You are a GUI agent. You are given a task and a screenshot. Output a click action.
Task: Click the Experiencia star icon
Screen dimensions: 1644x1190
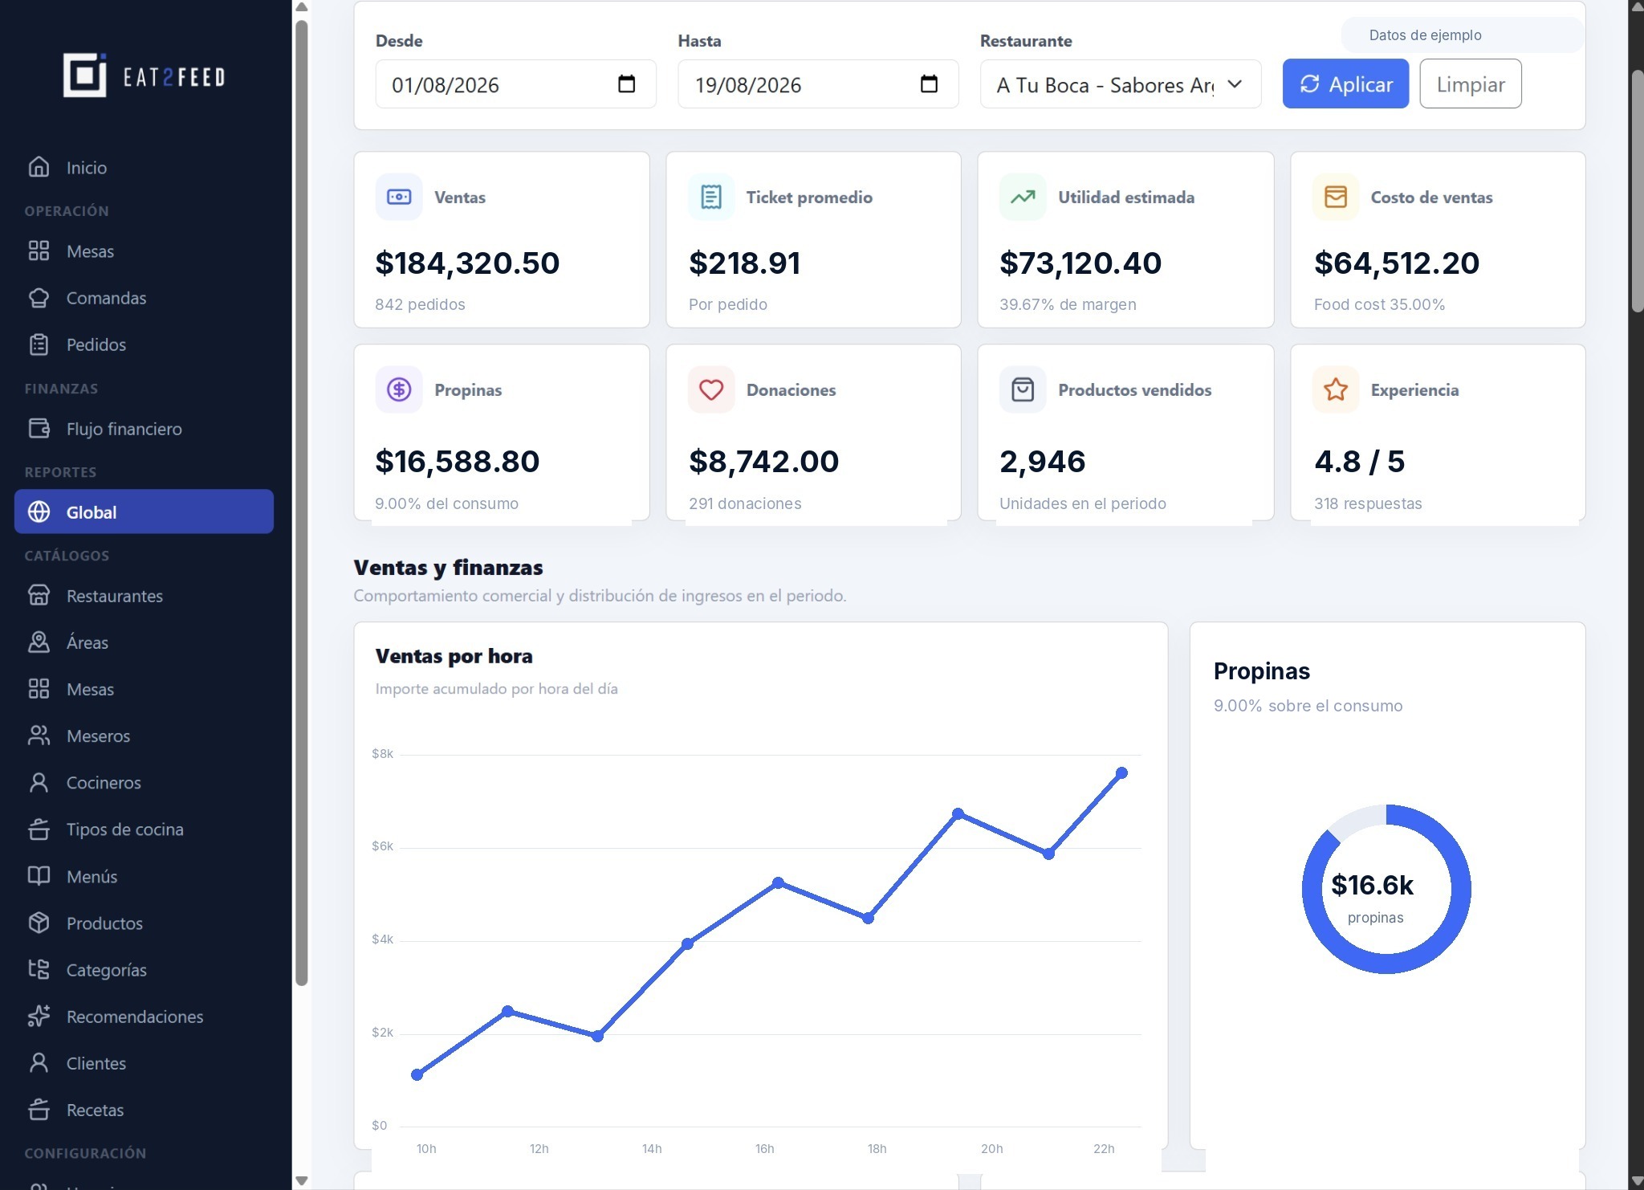(x=1336, y=389)
